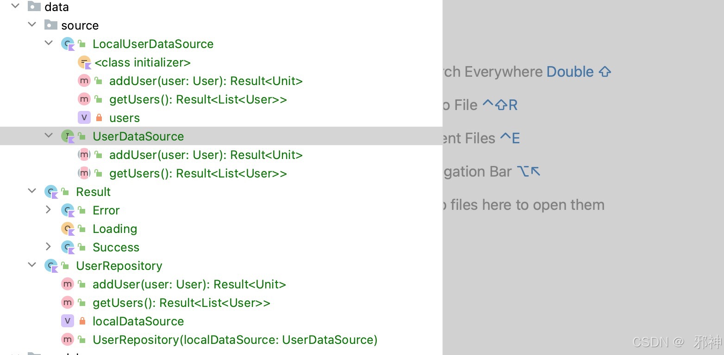The height and width of the screenshot is (355, 724).
Task: Click the users property variable icon
Action: coord(84,118)
